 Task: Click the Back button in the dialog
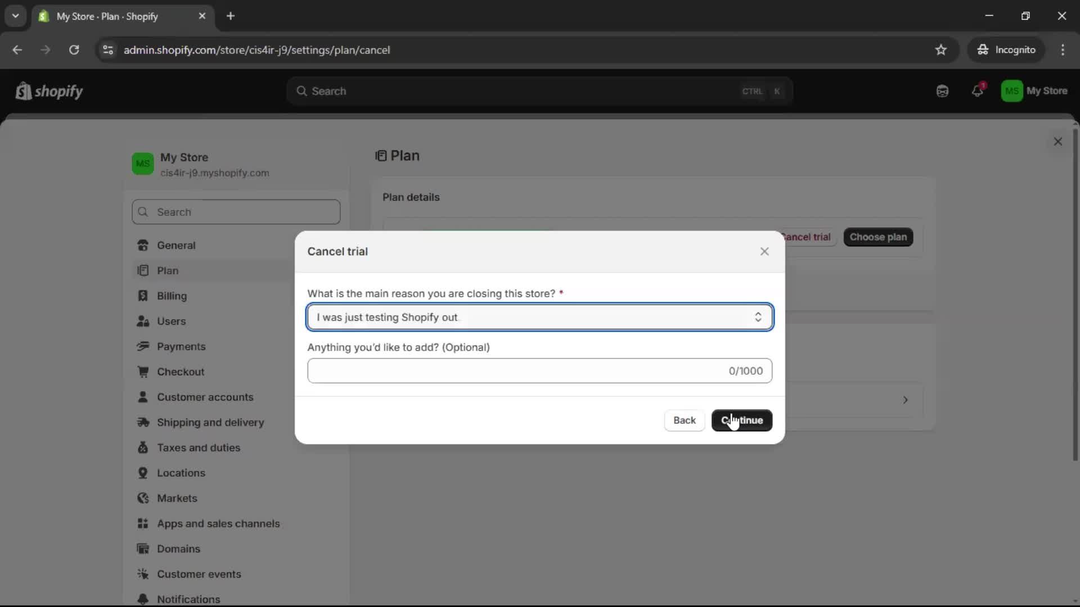coord(683,420)
